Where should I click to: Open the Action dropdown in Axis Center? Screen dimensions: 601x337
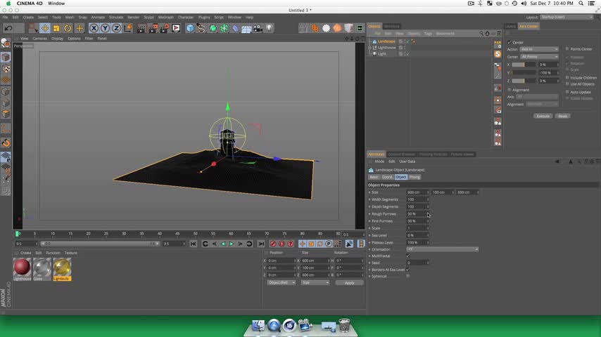[x=539, y=49]
